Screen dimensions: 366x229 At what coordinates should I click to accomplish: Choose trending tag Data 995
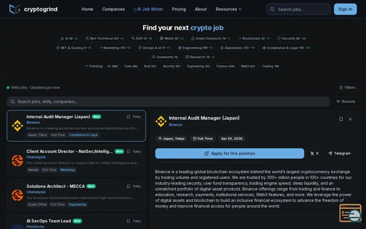(x=131, y=66)
